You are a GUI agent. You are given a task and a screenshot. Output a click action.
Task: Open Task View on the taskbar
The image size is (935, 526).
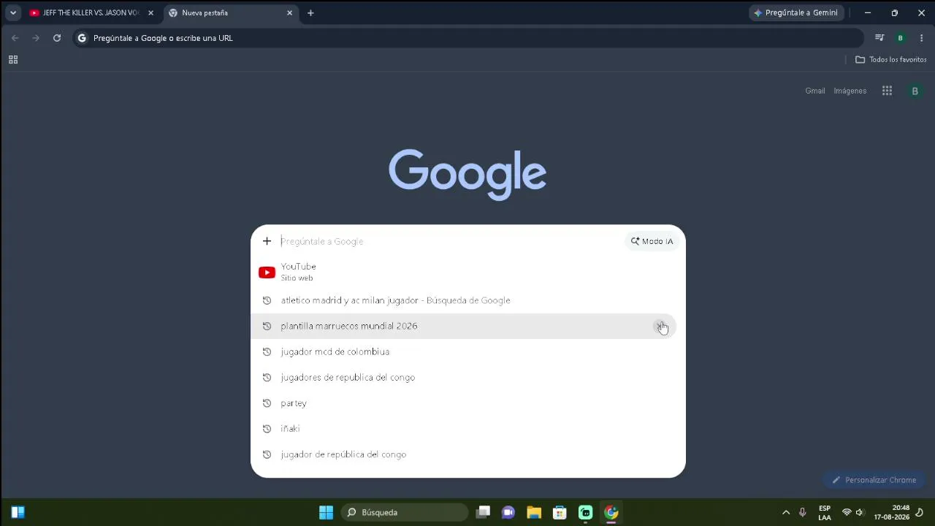[x=483, y=512]
